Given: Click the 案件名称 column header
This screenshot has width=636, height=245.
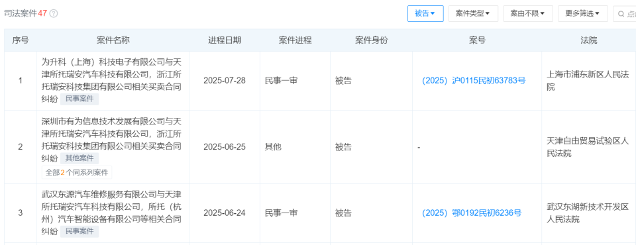Looking at the screenshot, I should 113,40.
